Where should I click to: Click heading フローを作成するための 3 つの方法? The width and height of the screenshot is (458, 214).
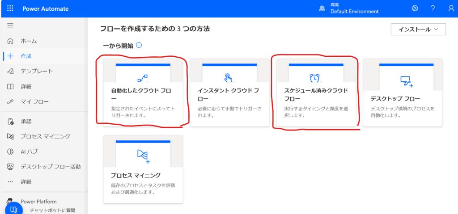click(155, 29)
